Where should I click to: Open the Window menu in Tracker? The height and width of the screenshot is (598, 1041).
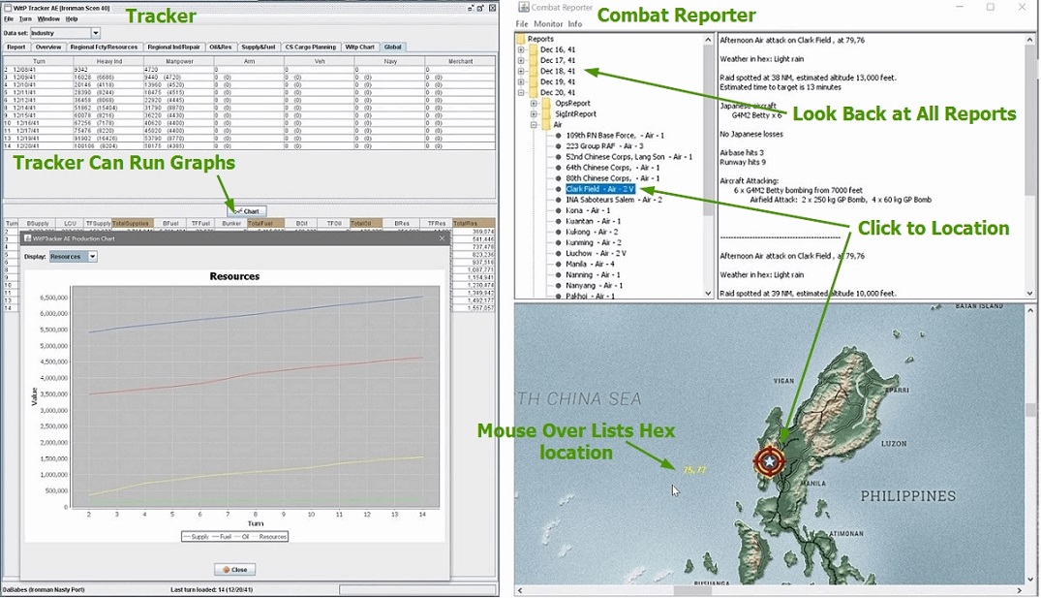coord(48,19)
